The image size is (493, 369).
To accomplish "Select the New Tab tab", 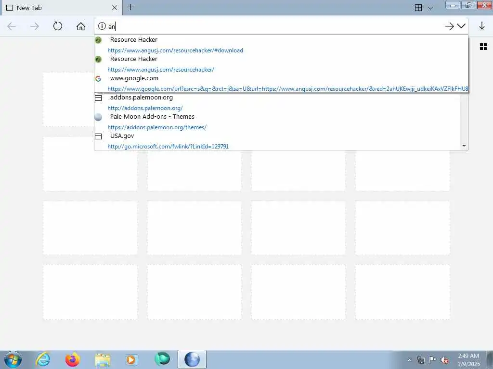I will tap(62, 8).
